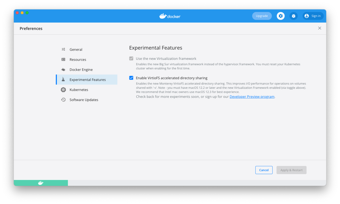Open Docker Engine settings
Viewport: 340px width, 204px height.
(87, 70)
